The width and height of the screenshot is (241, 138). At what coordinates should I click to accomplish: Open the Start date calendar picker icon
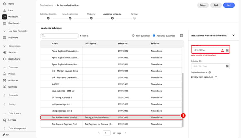point(227,50)
